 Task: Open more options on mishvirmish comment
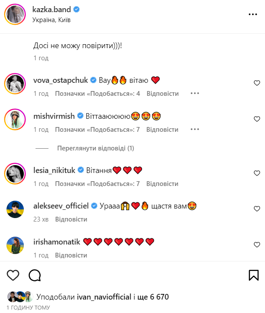194,129
